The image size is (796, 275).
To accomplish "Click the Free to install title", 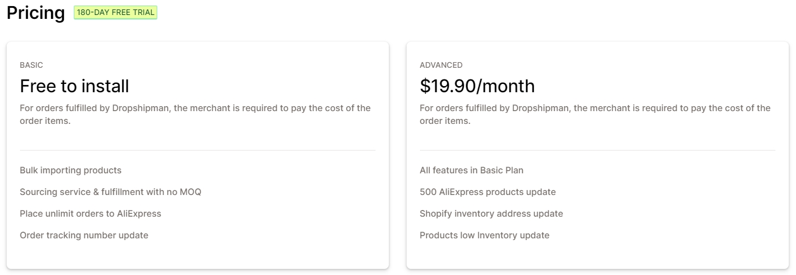I will [74, 86].
